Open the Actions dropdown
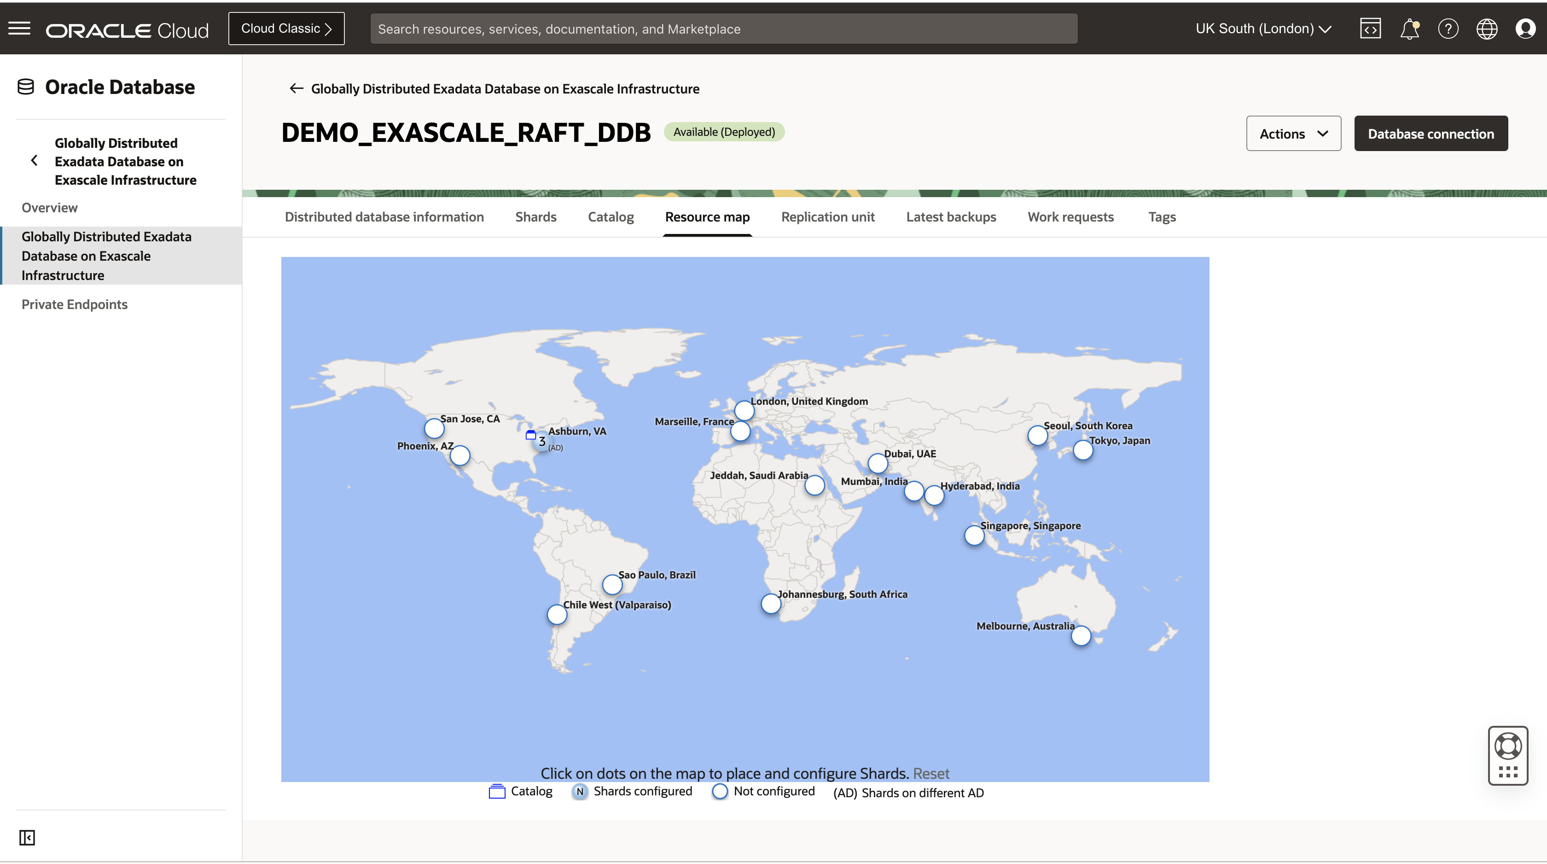This screenshot has height=864, width=1547. (x=1293, y=134)
